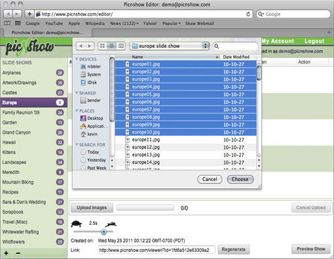Click the Logout link
Viewport: 334px width, 259px height.
click(314, 41)
